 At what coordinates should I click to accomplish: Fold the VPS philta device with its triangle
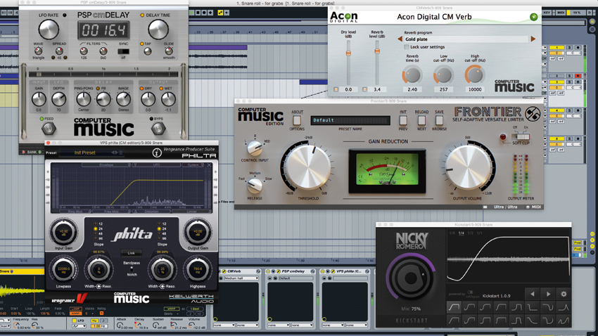pyautogui.click(x=328, y=271)
